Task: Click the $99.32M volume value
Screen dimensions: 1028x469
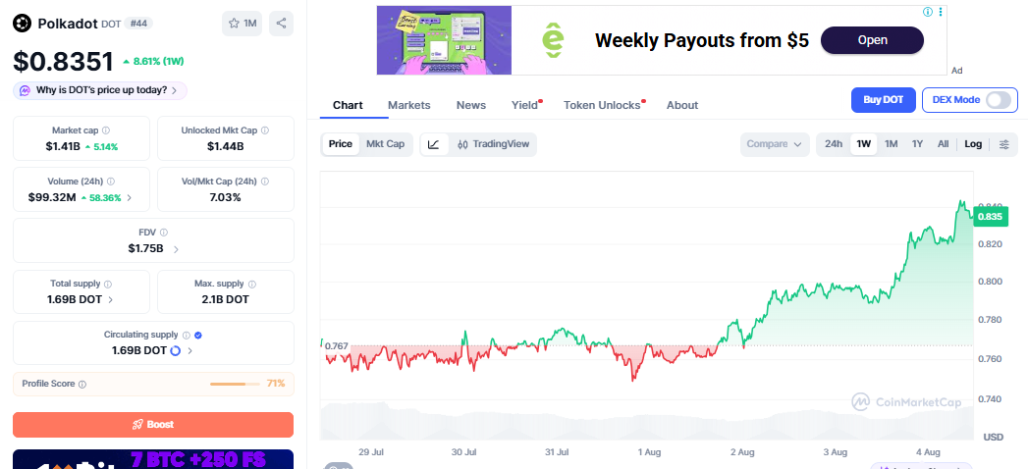Action: click(52, 197)
